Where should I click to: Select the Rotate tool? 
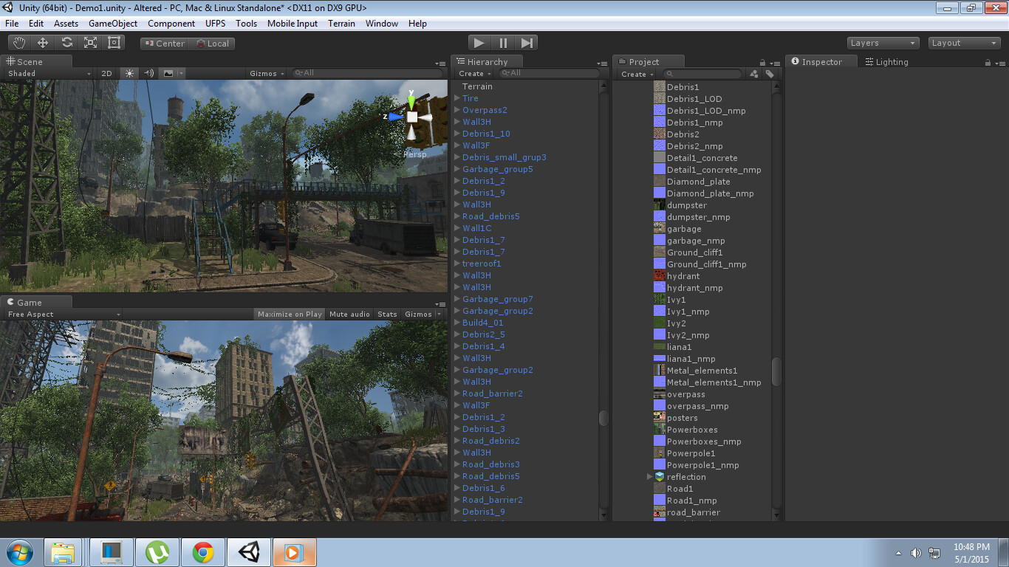tap(66, 42)
